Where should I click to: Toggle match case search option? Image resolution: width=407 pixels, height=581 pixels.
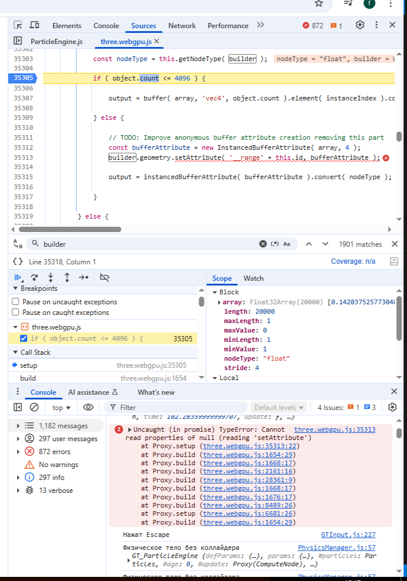pyautogui.click(x=286, y=244)
